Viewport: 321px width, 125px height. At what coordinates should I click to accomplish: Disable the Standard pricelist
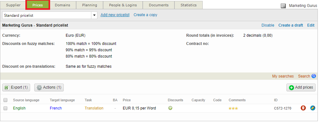(268, 25)
